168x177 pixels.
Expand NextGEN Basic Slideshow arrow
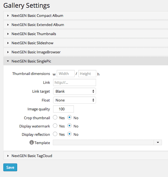[8, 43]
